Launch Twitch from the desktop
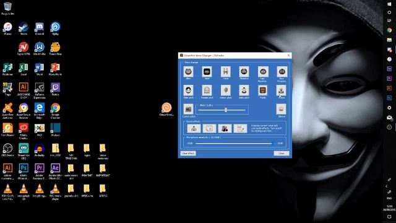The height and width of the screenshot is (223, 396). pos(55,89)
